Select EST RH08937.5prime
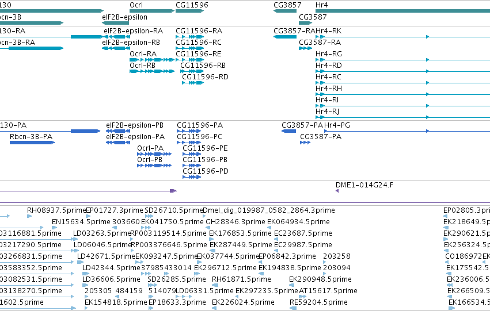490x311 pixels. point(56,211)
